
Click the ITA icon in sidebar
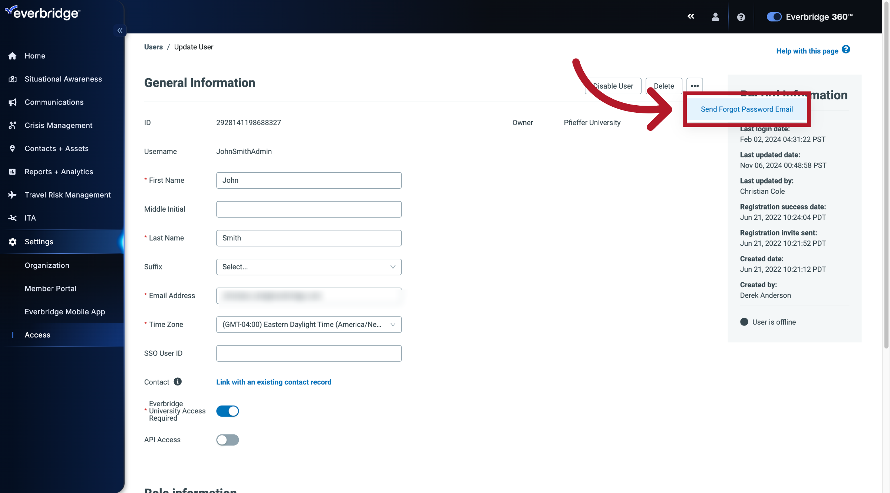coord(13,218)
